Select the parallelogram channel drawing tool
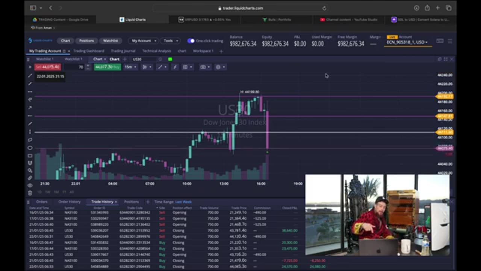The width and height of the screenshot is (481, 271). (x=30, y=140)
